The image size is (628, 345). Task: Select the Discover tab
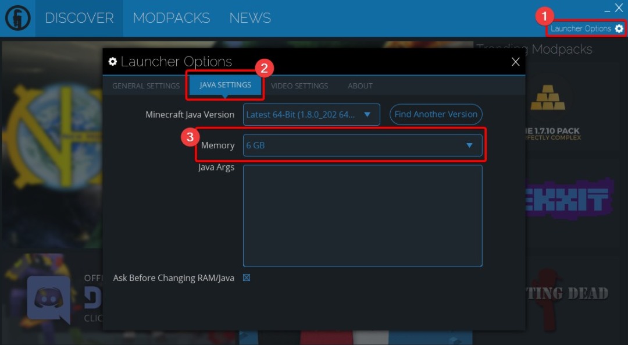point(79,18)
